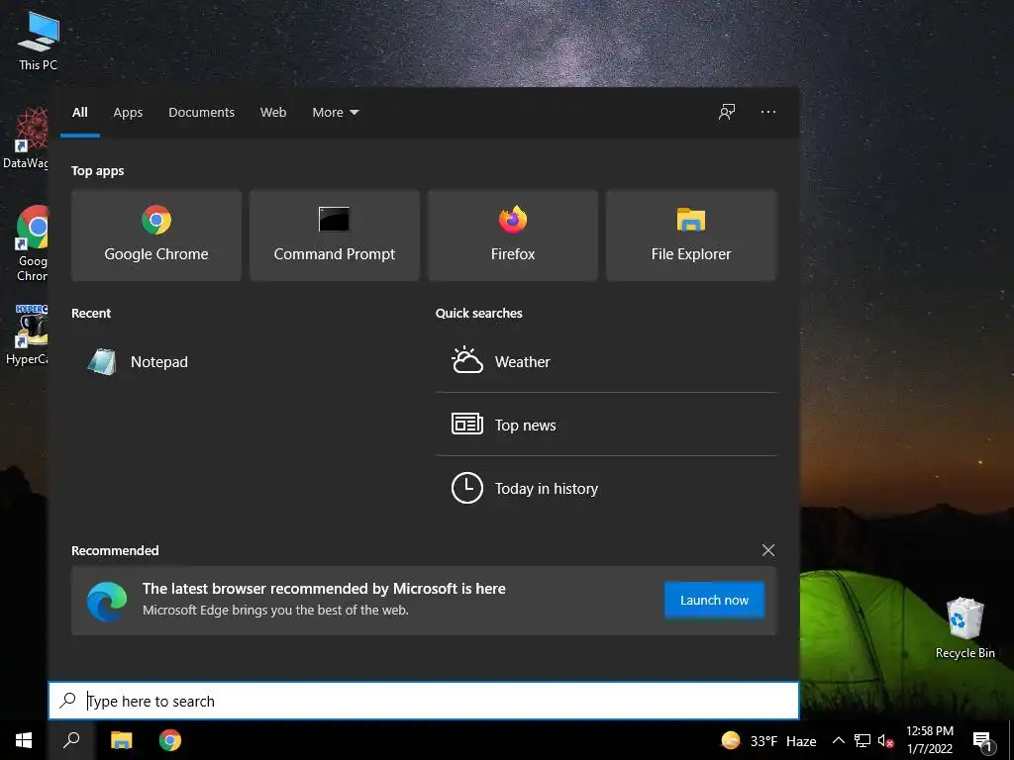Open the network status tray icon

[x=862, y=740]
